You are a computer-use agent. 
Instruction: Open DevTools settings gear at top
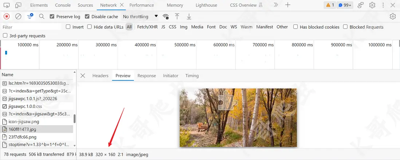pyautogui.click(x=372, y=5)
